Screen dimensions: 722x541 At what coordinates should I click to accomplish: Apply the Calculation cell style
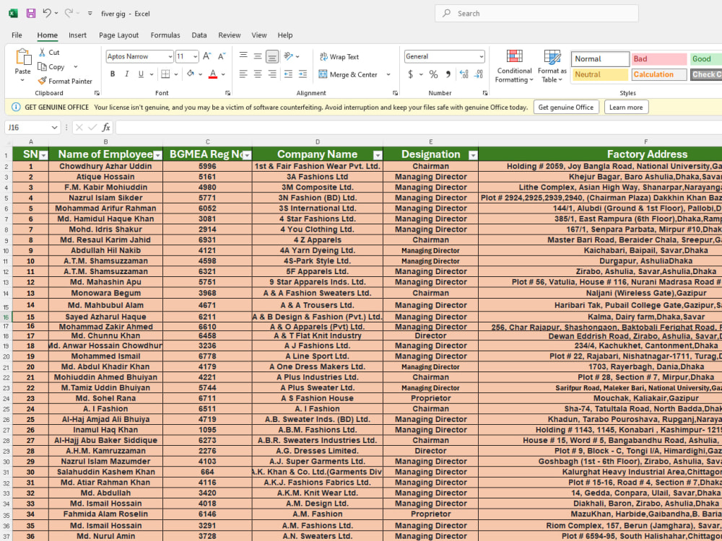pos(659,74)
